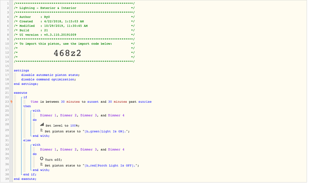Click 'Dimmer 1' in line 26
This screenshot has width=309, height=183.
click(48, 115)
